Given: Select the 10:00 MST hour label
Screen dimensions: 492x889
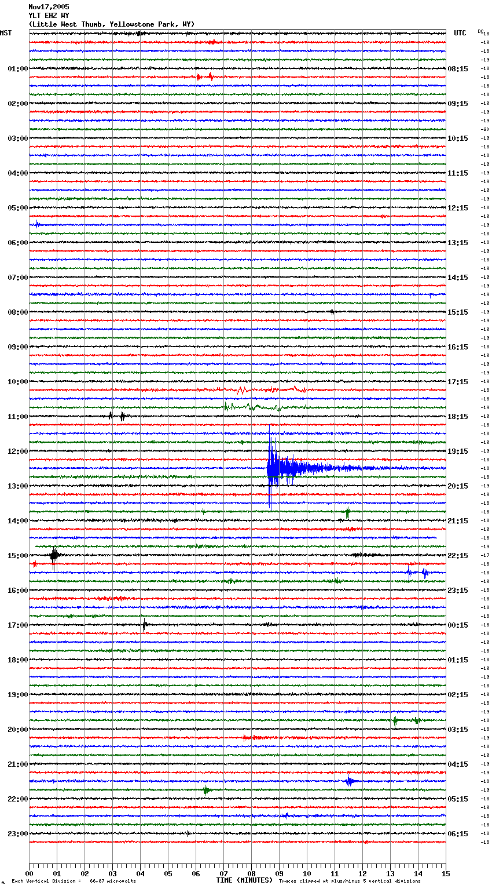Looking at the screenshot, I should click(x=17, y=382).
